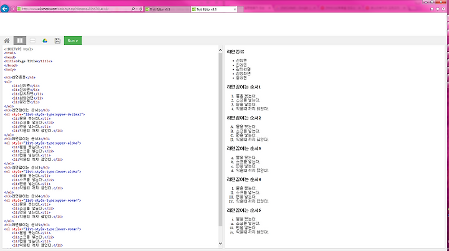449x251 pixels.
Task: Click the upper-roman ol style code line
Action: [x=42, y=201]
